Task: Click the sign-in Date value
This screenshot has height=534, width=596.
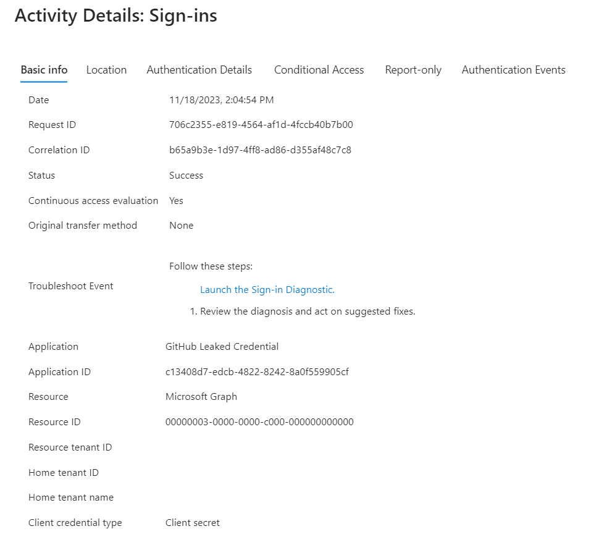Action: coord(221,100)
